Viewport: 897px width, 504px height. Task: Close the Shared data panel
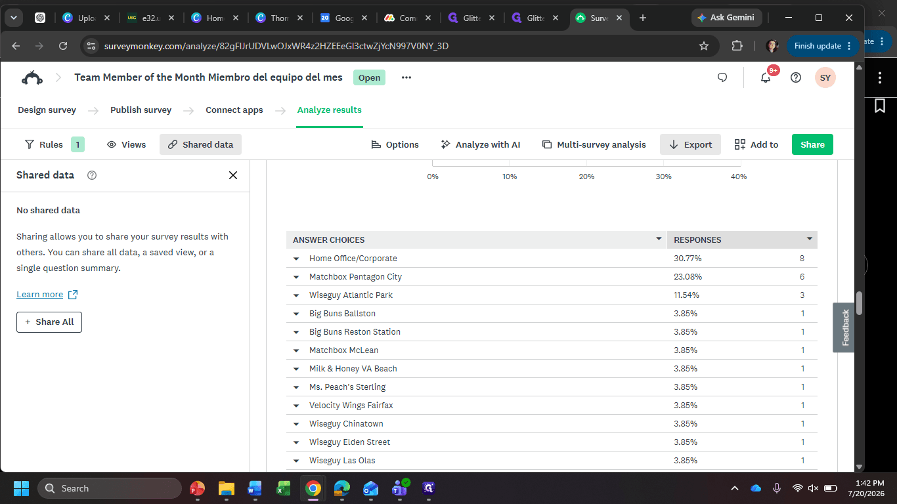point(233,175)
